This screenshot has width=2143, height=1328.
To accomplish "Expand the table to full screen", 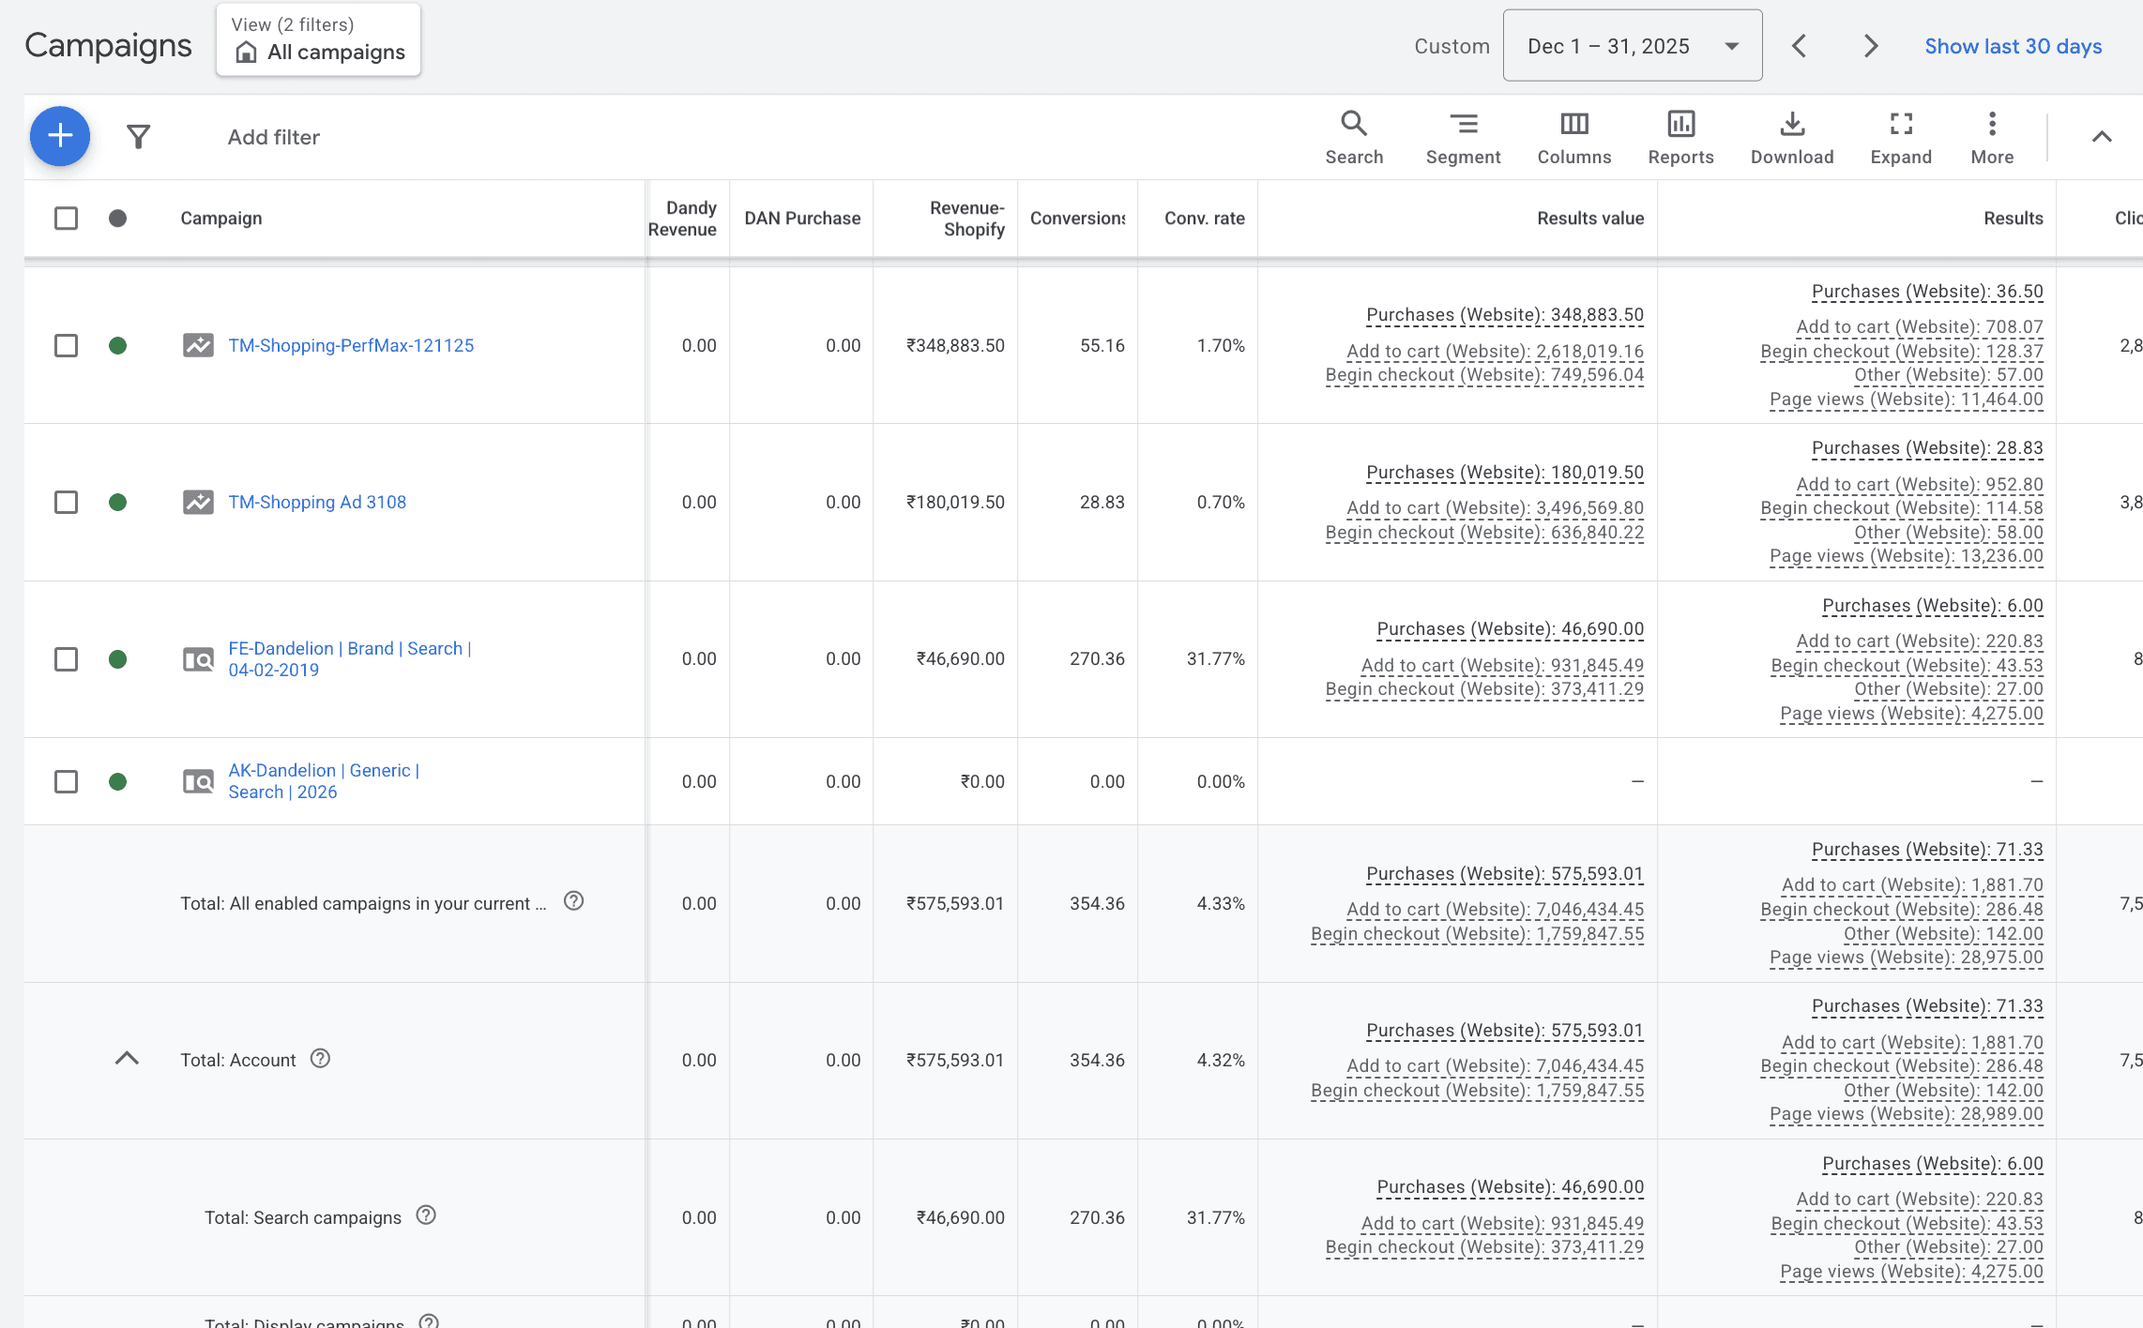I will (1901, 138).
